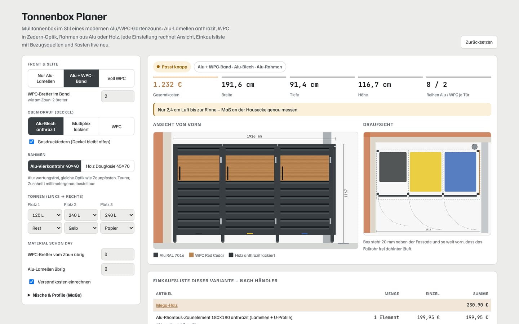Click the 230,90 € Mega-Holz sum
Viewport: 519px width, 324px height.
pyautogui.click(x=478, y=305)
